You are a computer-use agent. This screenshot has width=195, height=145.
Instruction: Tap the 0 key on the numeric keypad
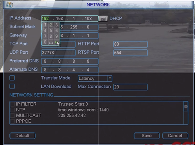click(x=45, y=42)
